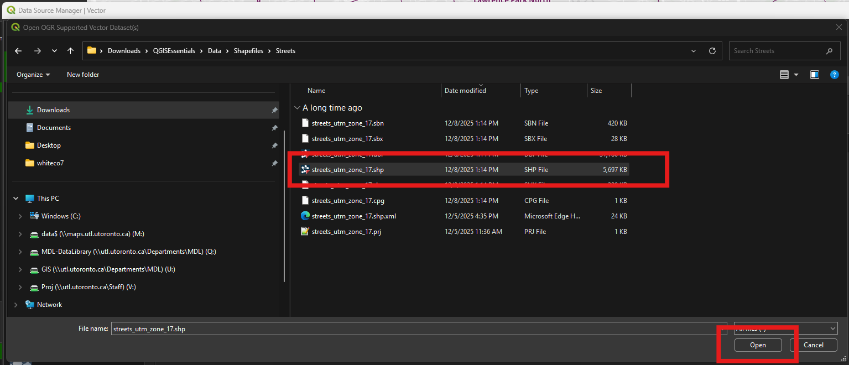Open the Organize dropdown menu
Image resolution: width=849 pixels, height=365 pixels.
(x=33, y=75)
